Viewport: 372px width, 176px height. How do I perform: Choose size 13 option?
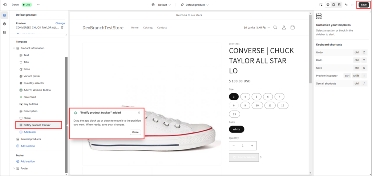pos(234,114)
